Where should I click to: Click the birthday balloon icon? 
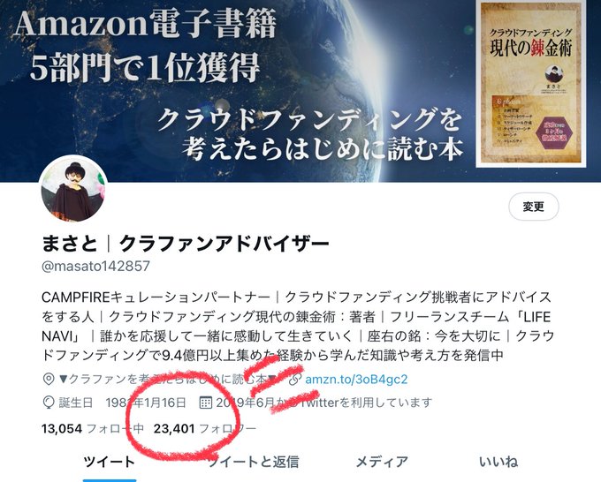49,403
